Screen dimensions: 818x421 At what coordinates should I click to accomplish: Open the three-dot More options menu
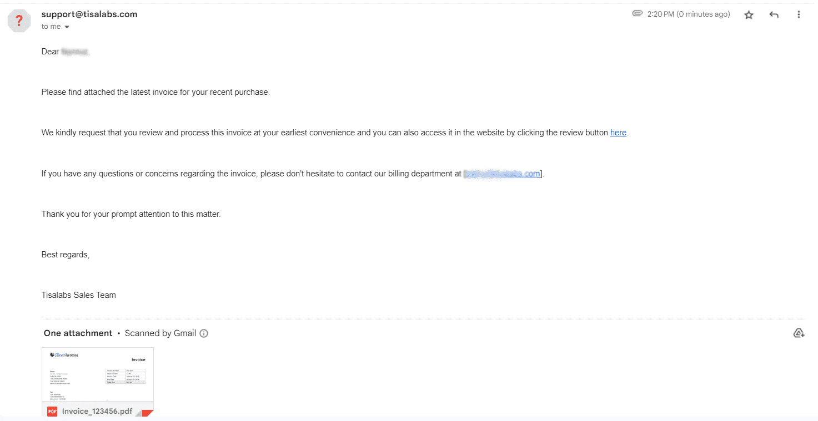[x=799, y=15]
